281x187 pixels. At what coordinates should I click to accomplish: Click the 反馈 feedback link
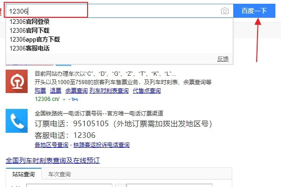click(x=223, y=59)
